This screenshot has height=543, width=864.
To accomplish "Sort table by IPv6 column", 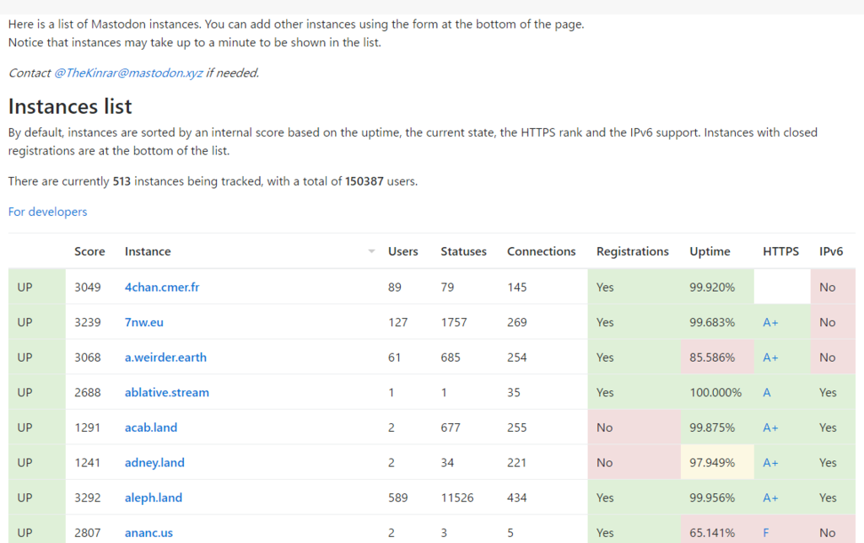I will tap(831, 251).
